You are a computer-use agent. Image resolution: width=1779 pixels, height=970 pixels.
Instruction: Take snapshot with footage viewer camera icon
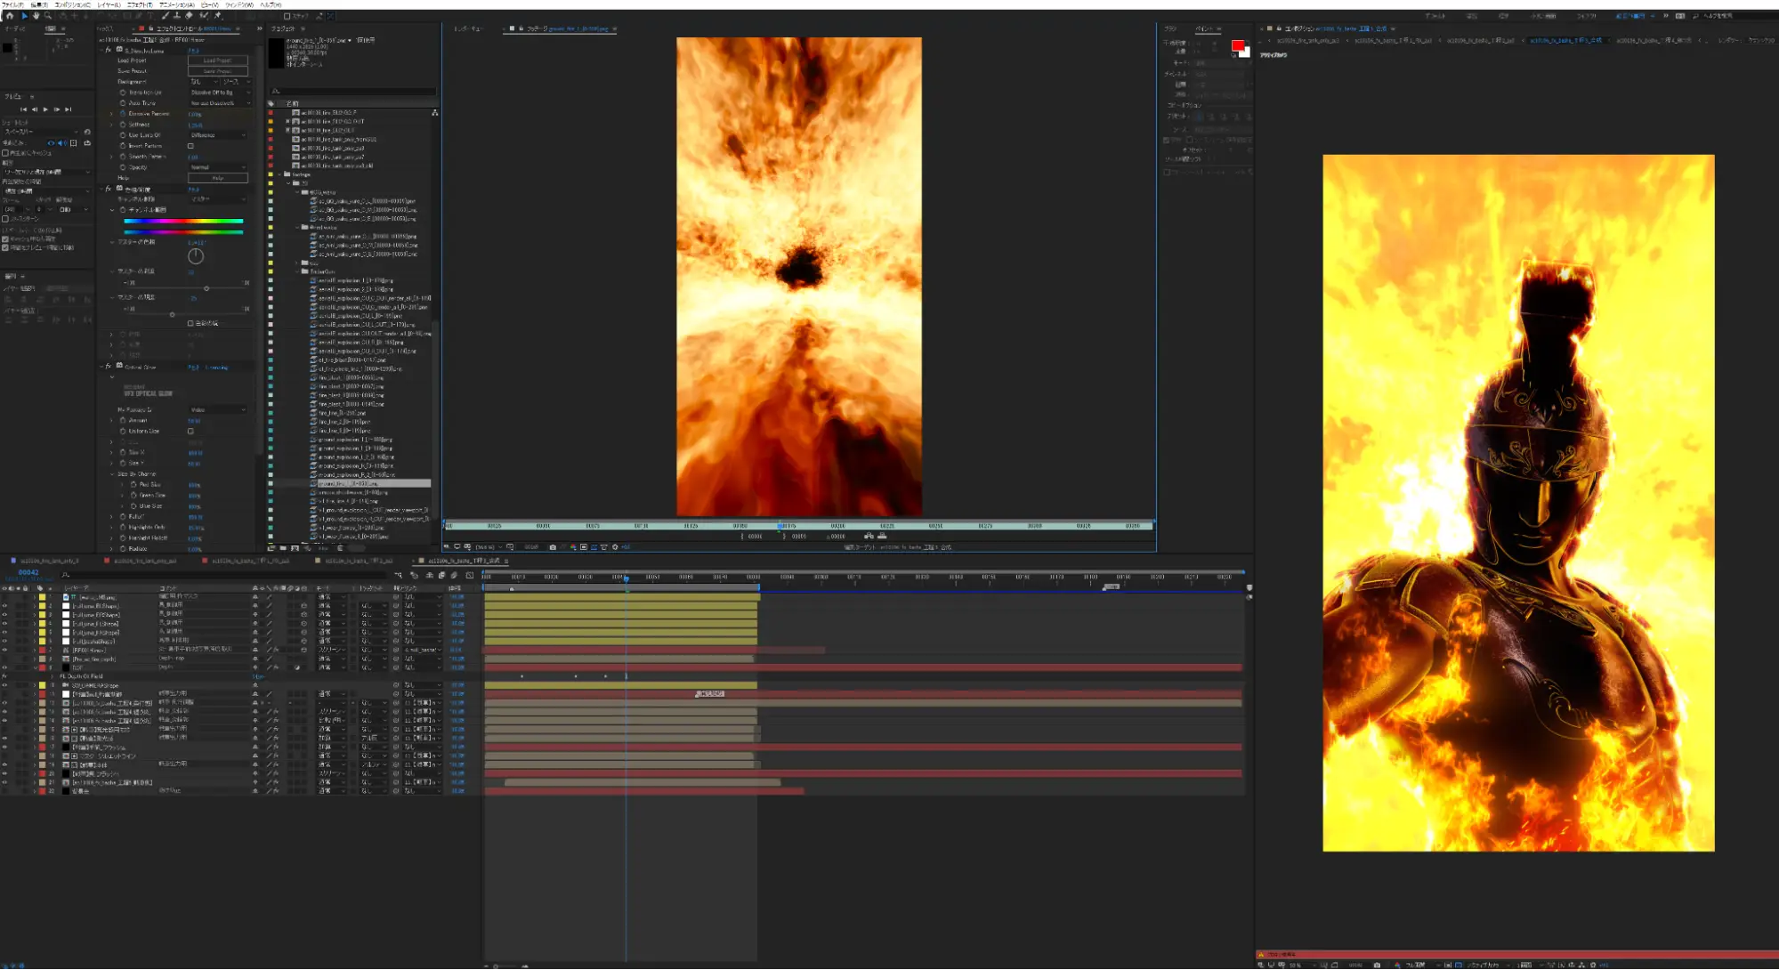point(553,547)
